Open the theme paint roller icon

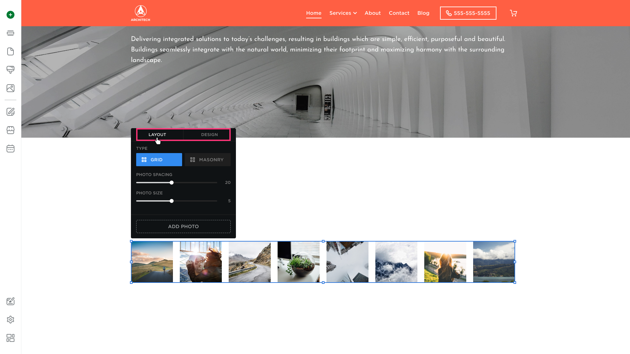coord(10,70)
